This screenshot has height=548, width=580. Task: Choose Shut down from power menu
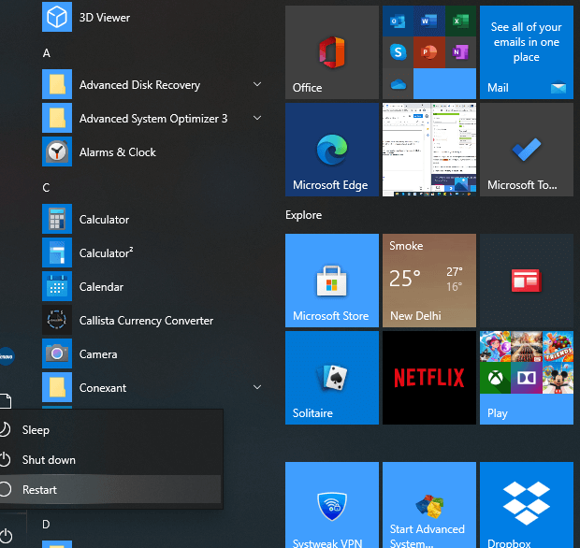point(49,460)
